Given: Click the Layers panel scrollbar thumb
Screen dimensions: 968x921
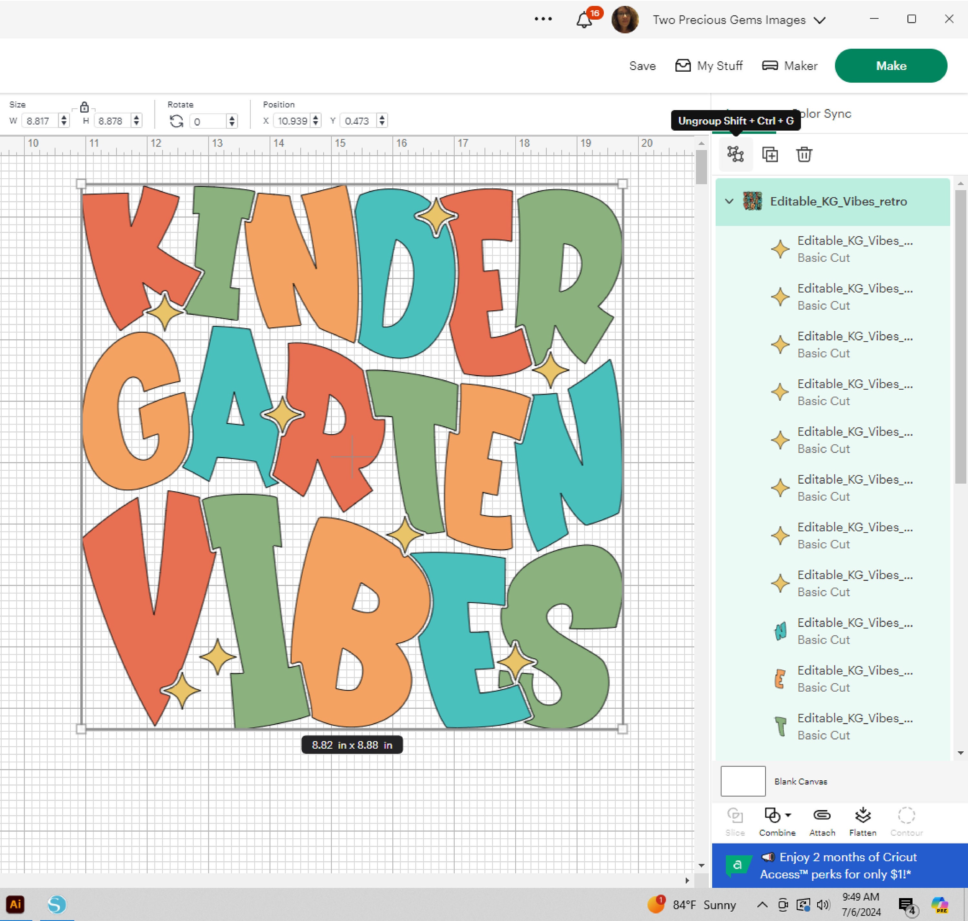Looking at the screenshot, I should 961,336.
